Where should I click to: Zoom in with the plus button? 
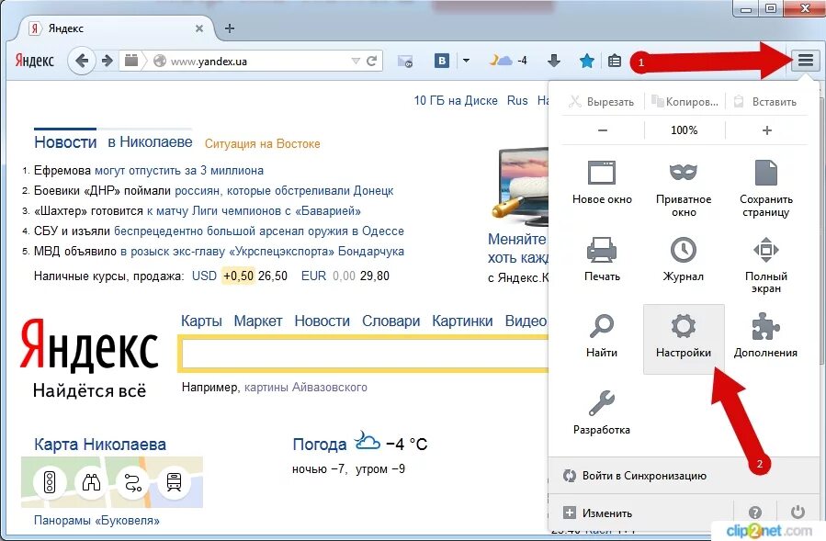tap(767, 130)
